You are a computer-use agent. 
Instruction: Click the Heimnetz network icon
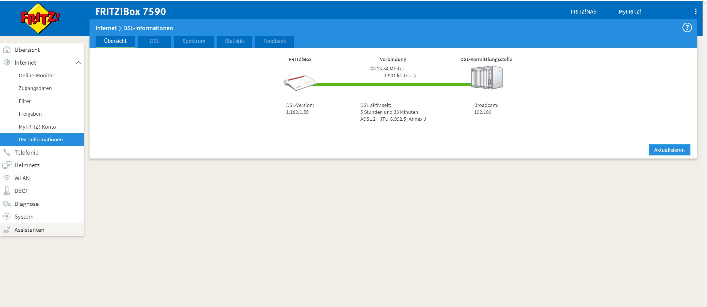pyautogui.click(x=7, y=165)
